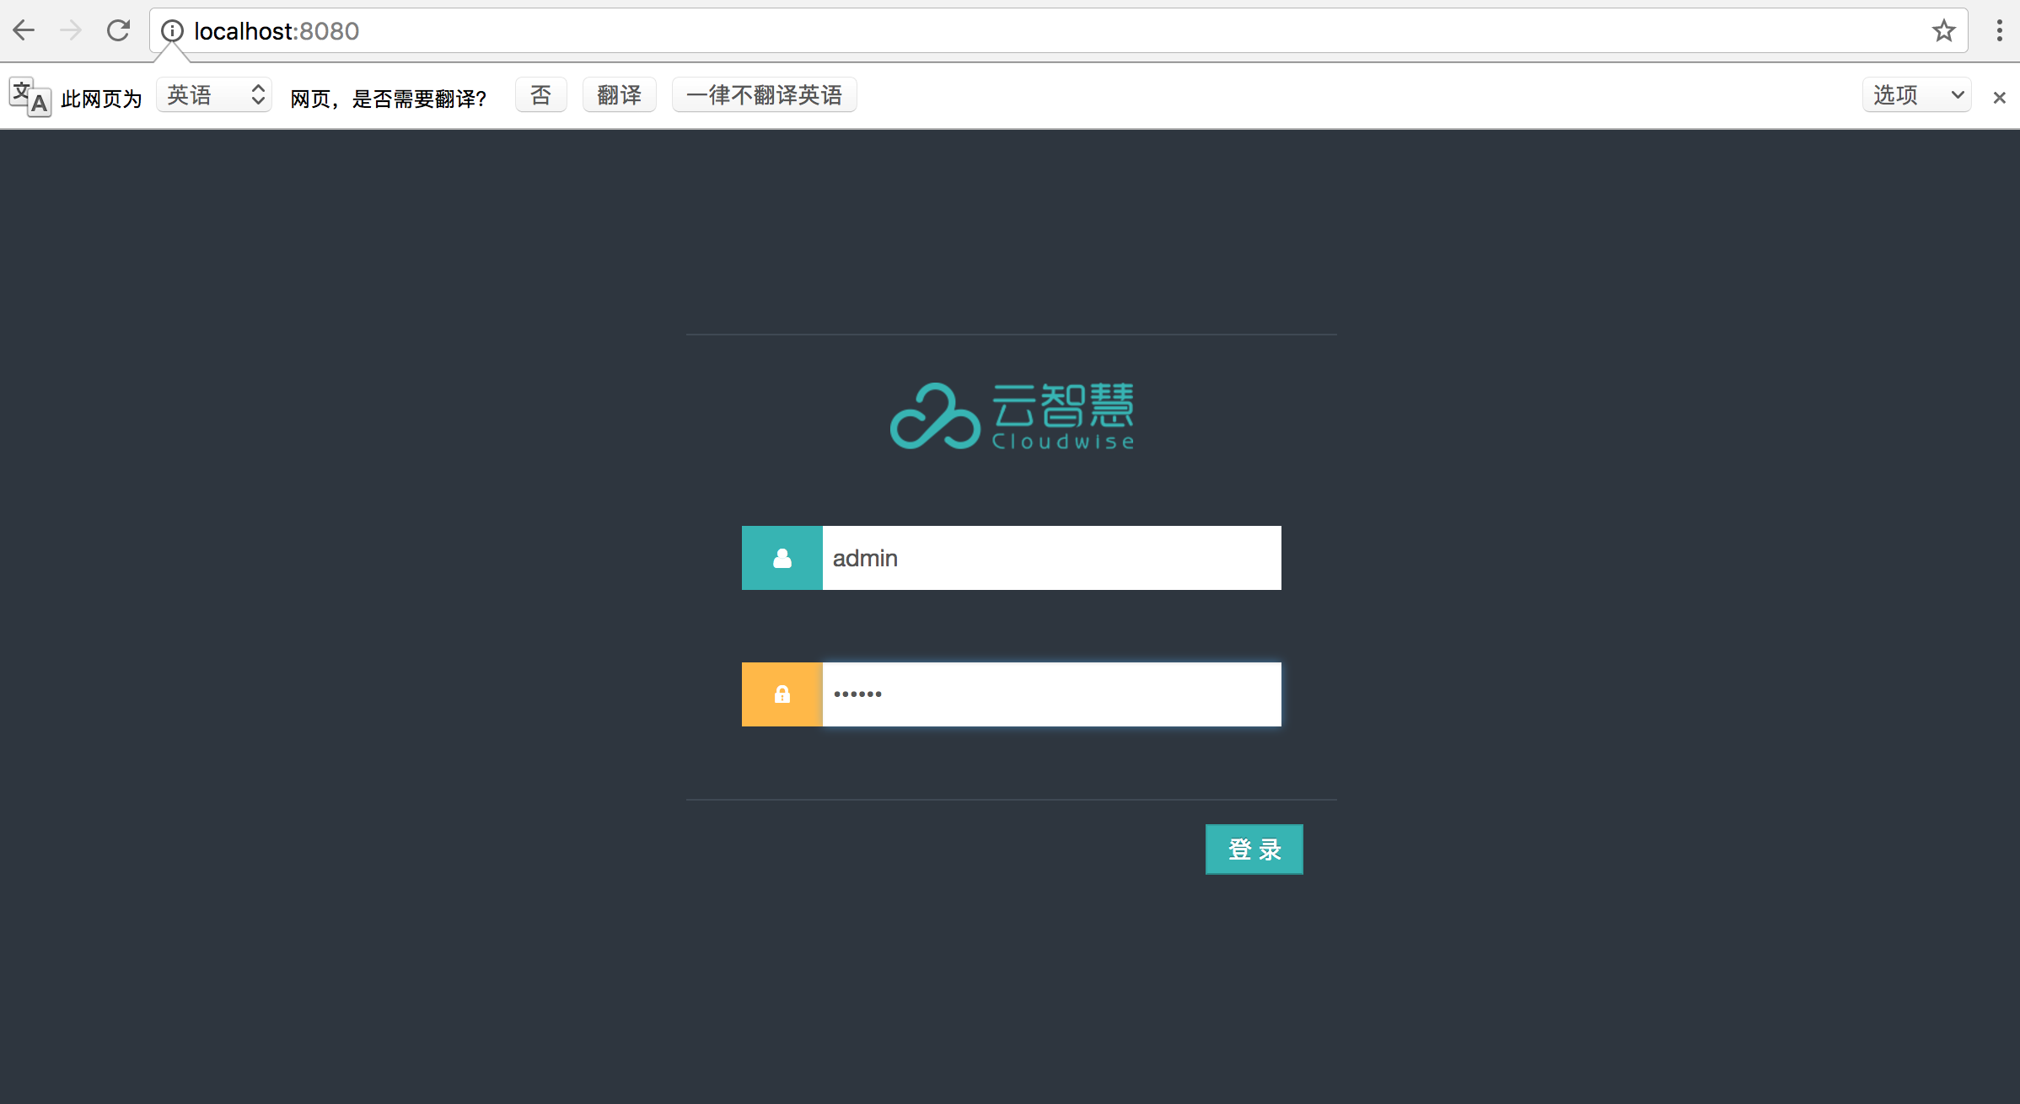
Task: Click 一律不翻译英语 button
Action: tap(764, 95)
